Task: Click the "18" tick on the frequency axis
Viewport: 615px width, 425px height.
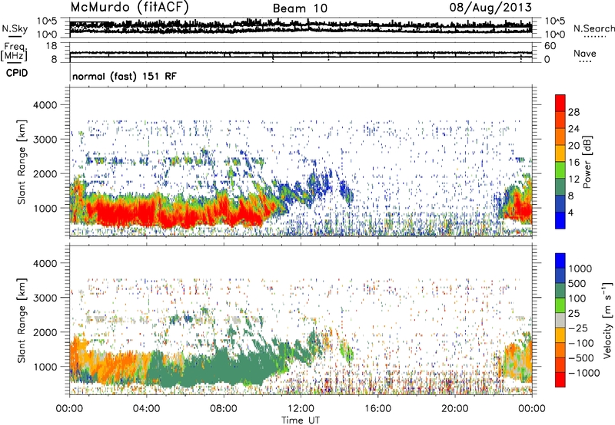Action: point(52,46)
